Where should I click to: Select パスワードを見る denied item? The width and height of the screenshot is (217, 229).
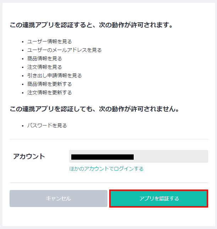(x=47, y=125)
